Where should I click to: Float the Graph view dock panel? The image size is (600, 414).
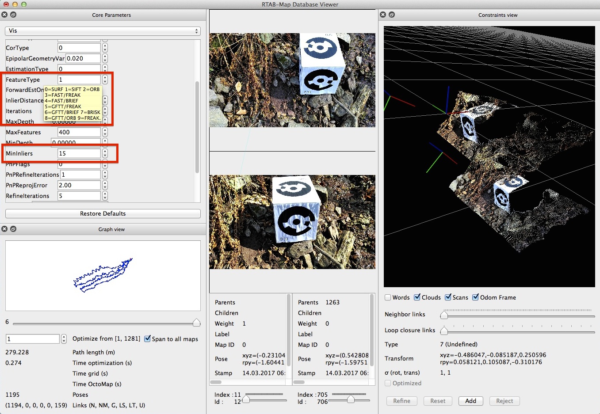click(13, 229)
